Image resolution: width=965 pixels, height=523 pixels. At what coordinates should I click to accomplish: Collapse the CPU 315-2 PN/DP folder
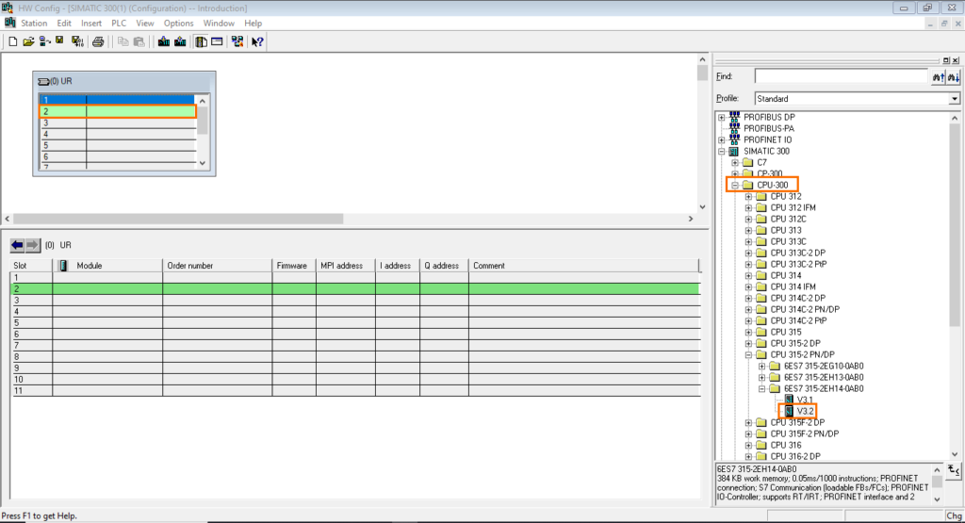[748, 355]
